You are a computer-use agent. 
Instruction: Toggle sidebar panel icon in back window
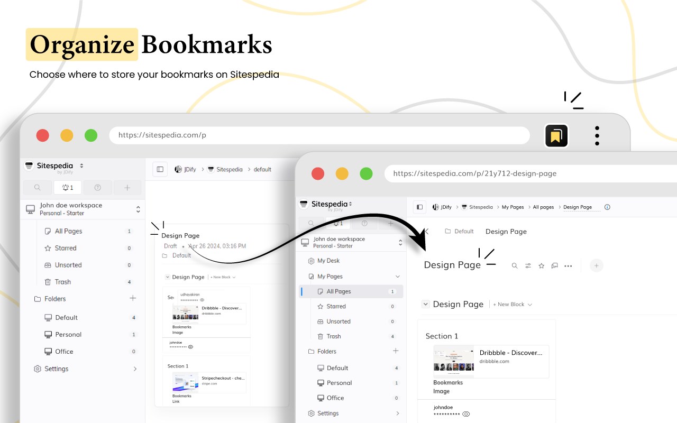pos(160,169)
